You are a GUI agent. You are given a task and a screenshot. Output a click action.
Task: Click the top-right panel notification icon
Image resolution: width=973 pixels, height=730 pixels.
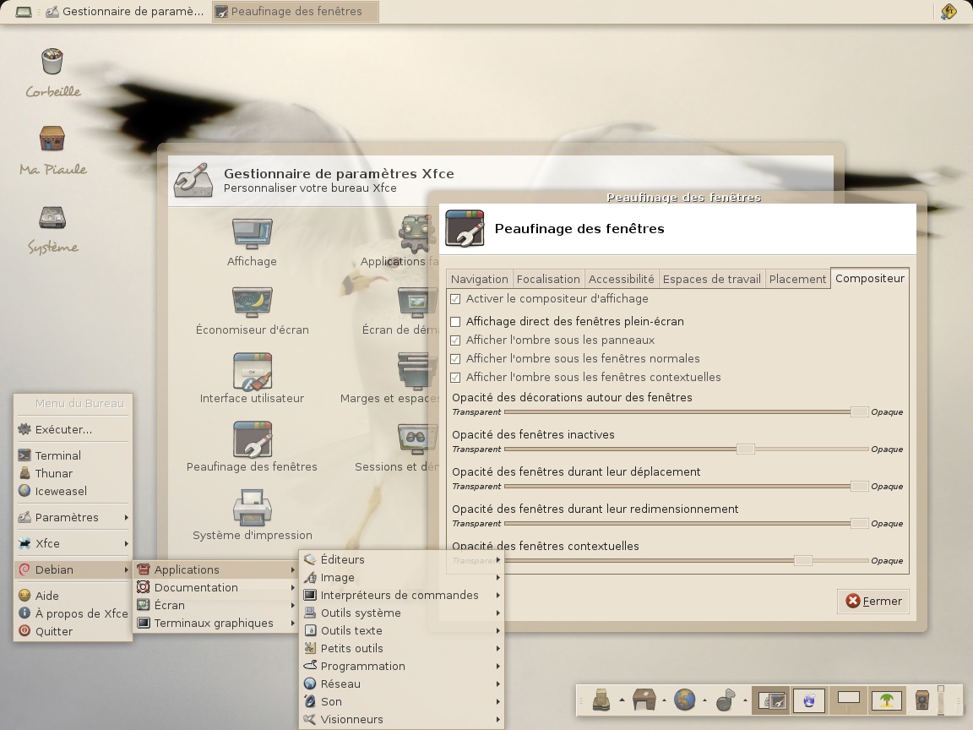click(x=949, y=11)
